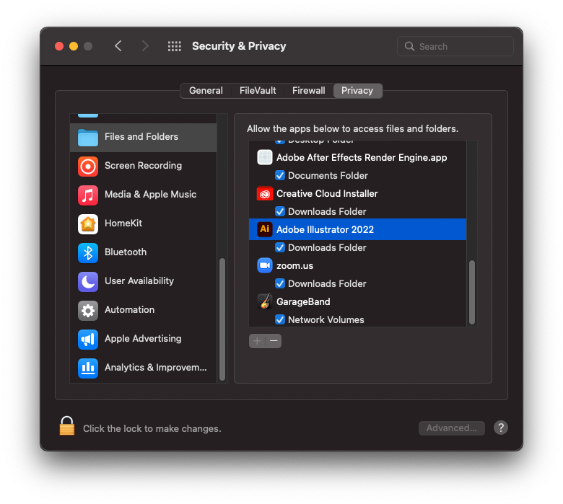The width and height of the screenshot is (563, 504).
Task: Click the app list scrollbar thumb
Action: point(472,292)
